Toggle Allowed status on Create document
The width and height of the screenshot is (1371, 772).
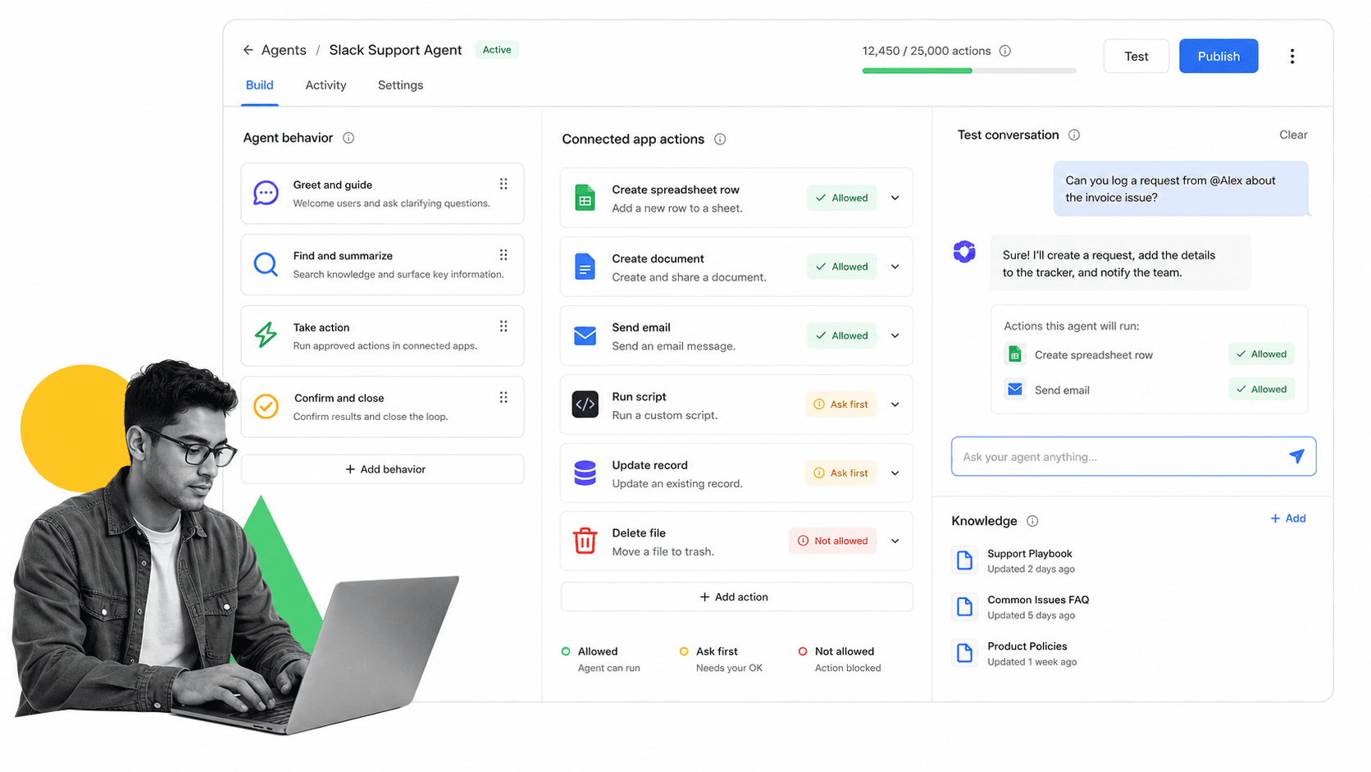click(842, 267)
